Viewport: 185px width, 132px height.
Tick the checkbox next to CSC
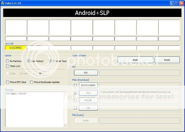pos(75,108)
